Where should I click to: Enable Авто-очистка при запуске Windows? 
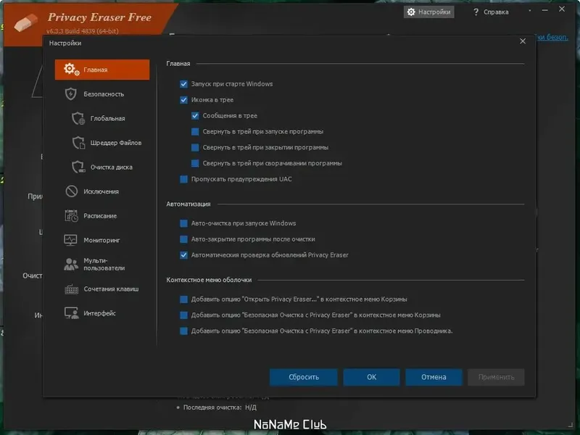pos(183,223)
